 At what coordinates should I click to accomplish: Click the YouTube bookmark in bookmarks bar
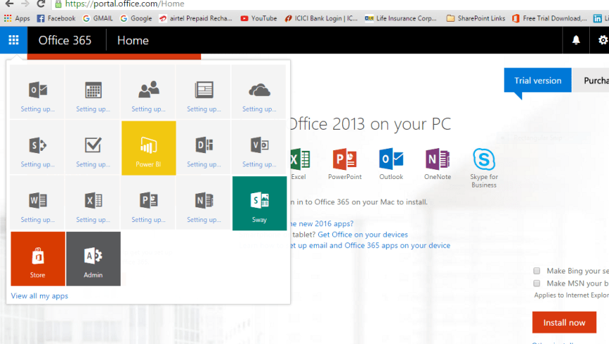tap(259, 18)
